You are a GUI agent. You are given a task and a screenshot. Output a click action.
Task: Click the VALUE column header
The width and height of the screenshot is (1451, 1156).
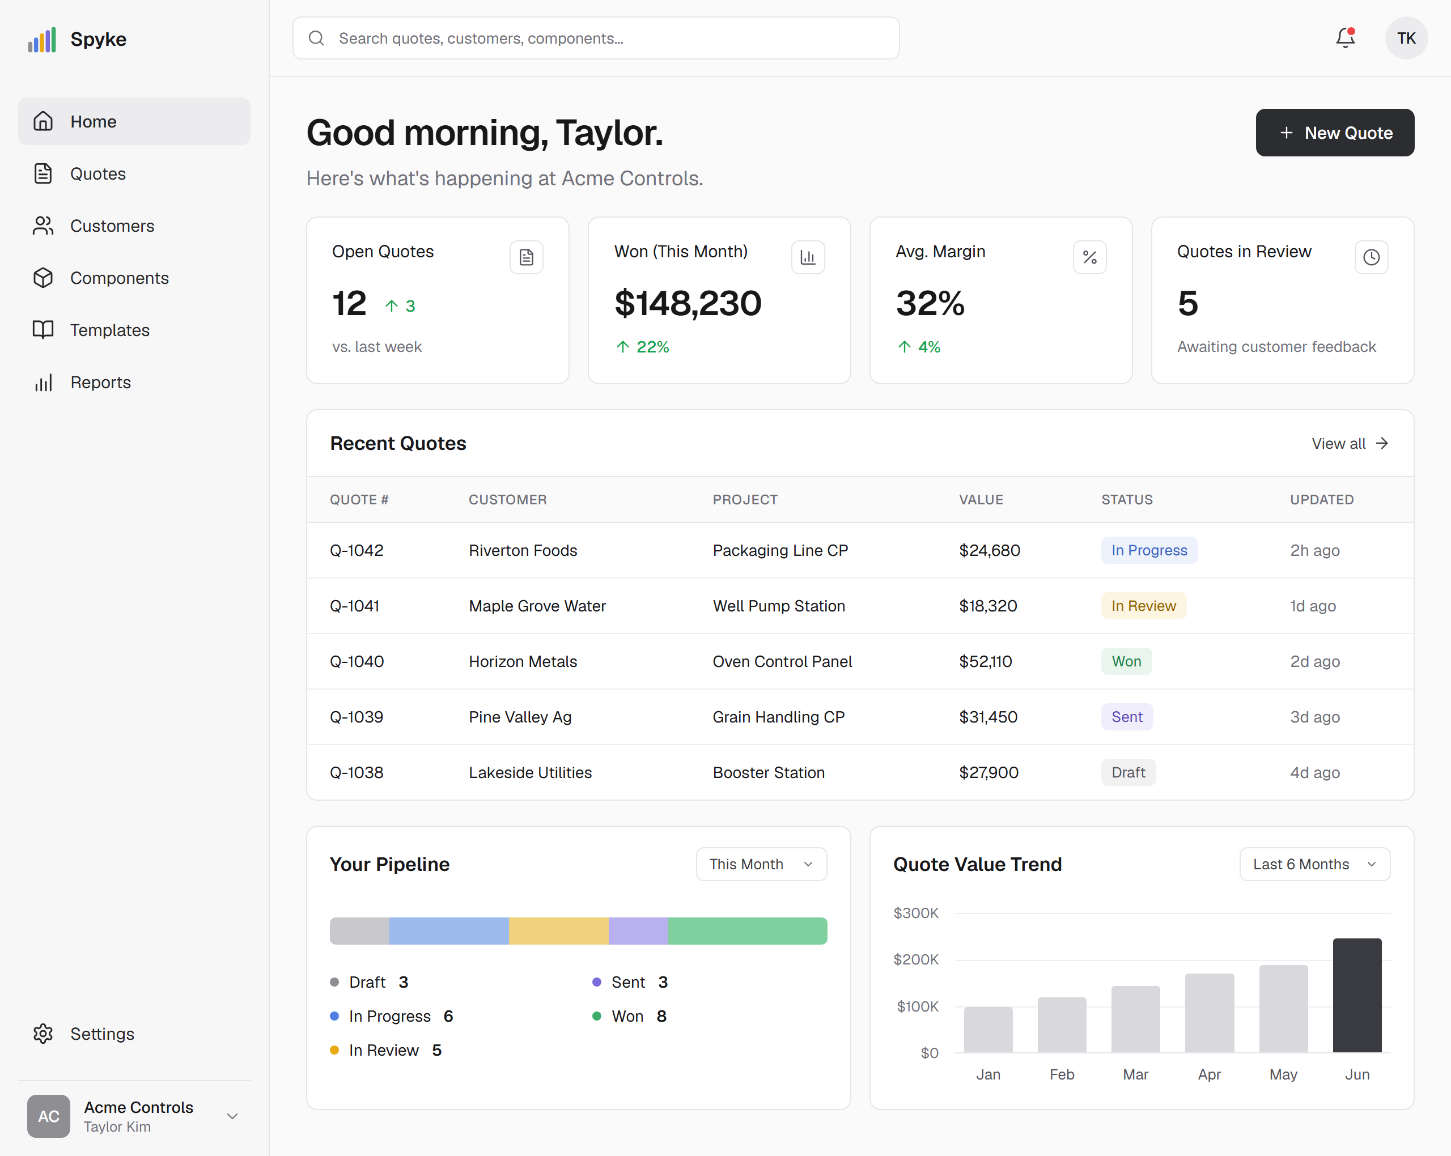[981, 499]
